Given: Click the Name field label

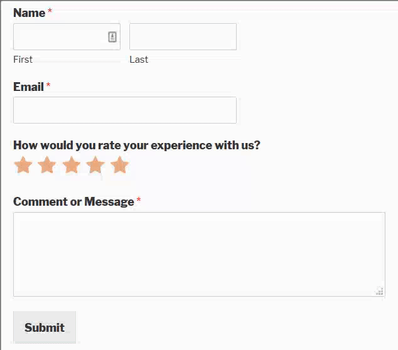Looking at the screenshot, I should point(29,13).
